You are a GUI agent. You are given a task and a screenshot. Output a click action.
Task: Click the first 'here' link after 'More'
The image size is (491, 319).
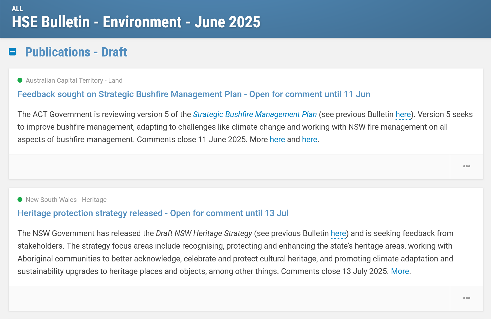pos(277,139)
